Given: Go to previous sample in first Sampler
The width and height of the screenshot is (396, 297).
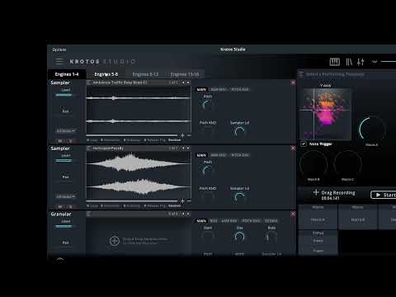Looking at the screenshot, I should (183, 82).
